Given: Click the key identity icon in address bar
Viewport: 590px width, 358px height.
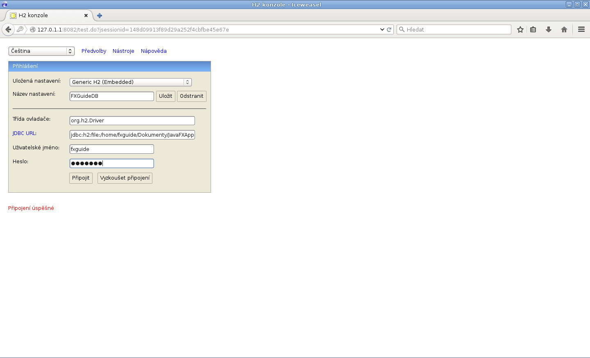Looking at the screenshot, I should pos(20,29).
